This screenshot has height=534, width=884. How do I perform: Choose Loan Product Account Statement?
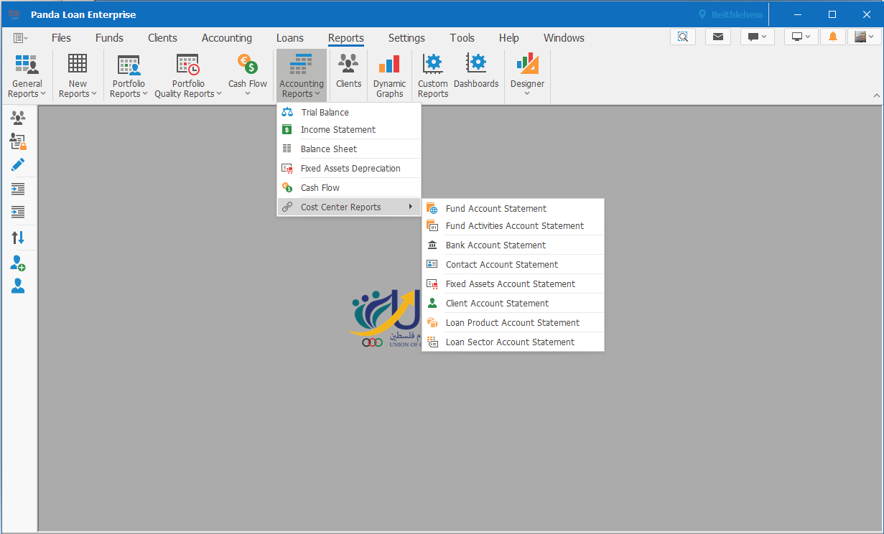(x=513, y=322)
